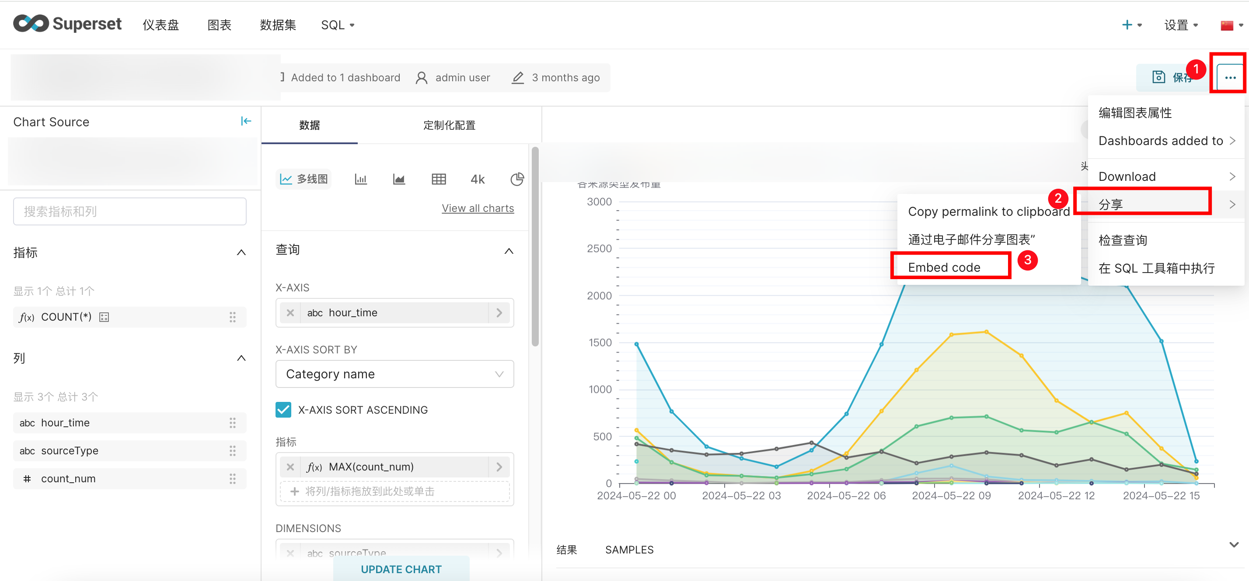The image size is (1249, 581).
Task: Open the 分享 submenu
Action: [1167, 204]
